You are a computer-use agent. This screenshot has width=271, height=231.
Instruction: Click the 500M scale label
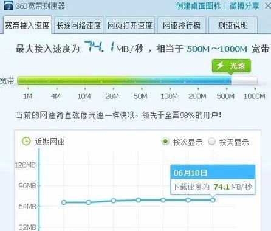click(x=225, y=96)
